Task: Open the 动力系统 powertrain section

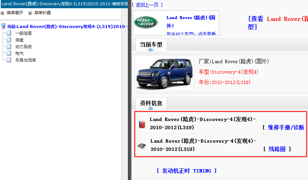Action: pyautogui.click(x=24, y=47)
